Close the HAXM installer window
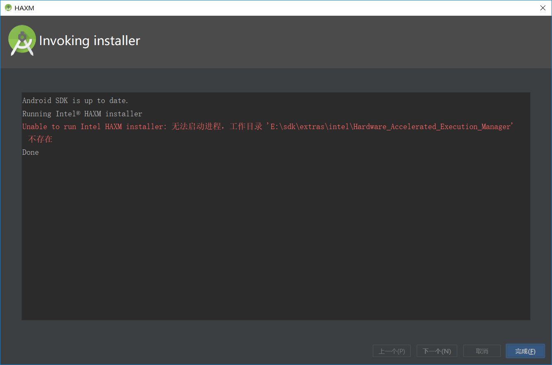This screenshot has height=365, width=552. [x=542, y=7]
